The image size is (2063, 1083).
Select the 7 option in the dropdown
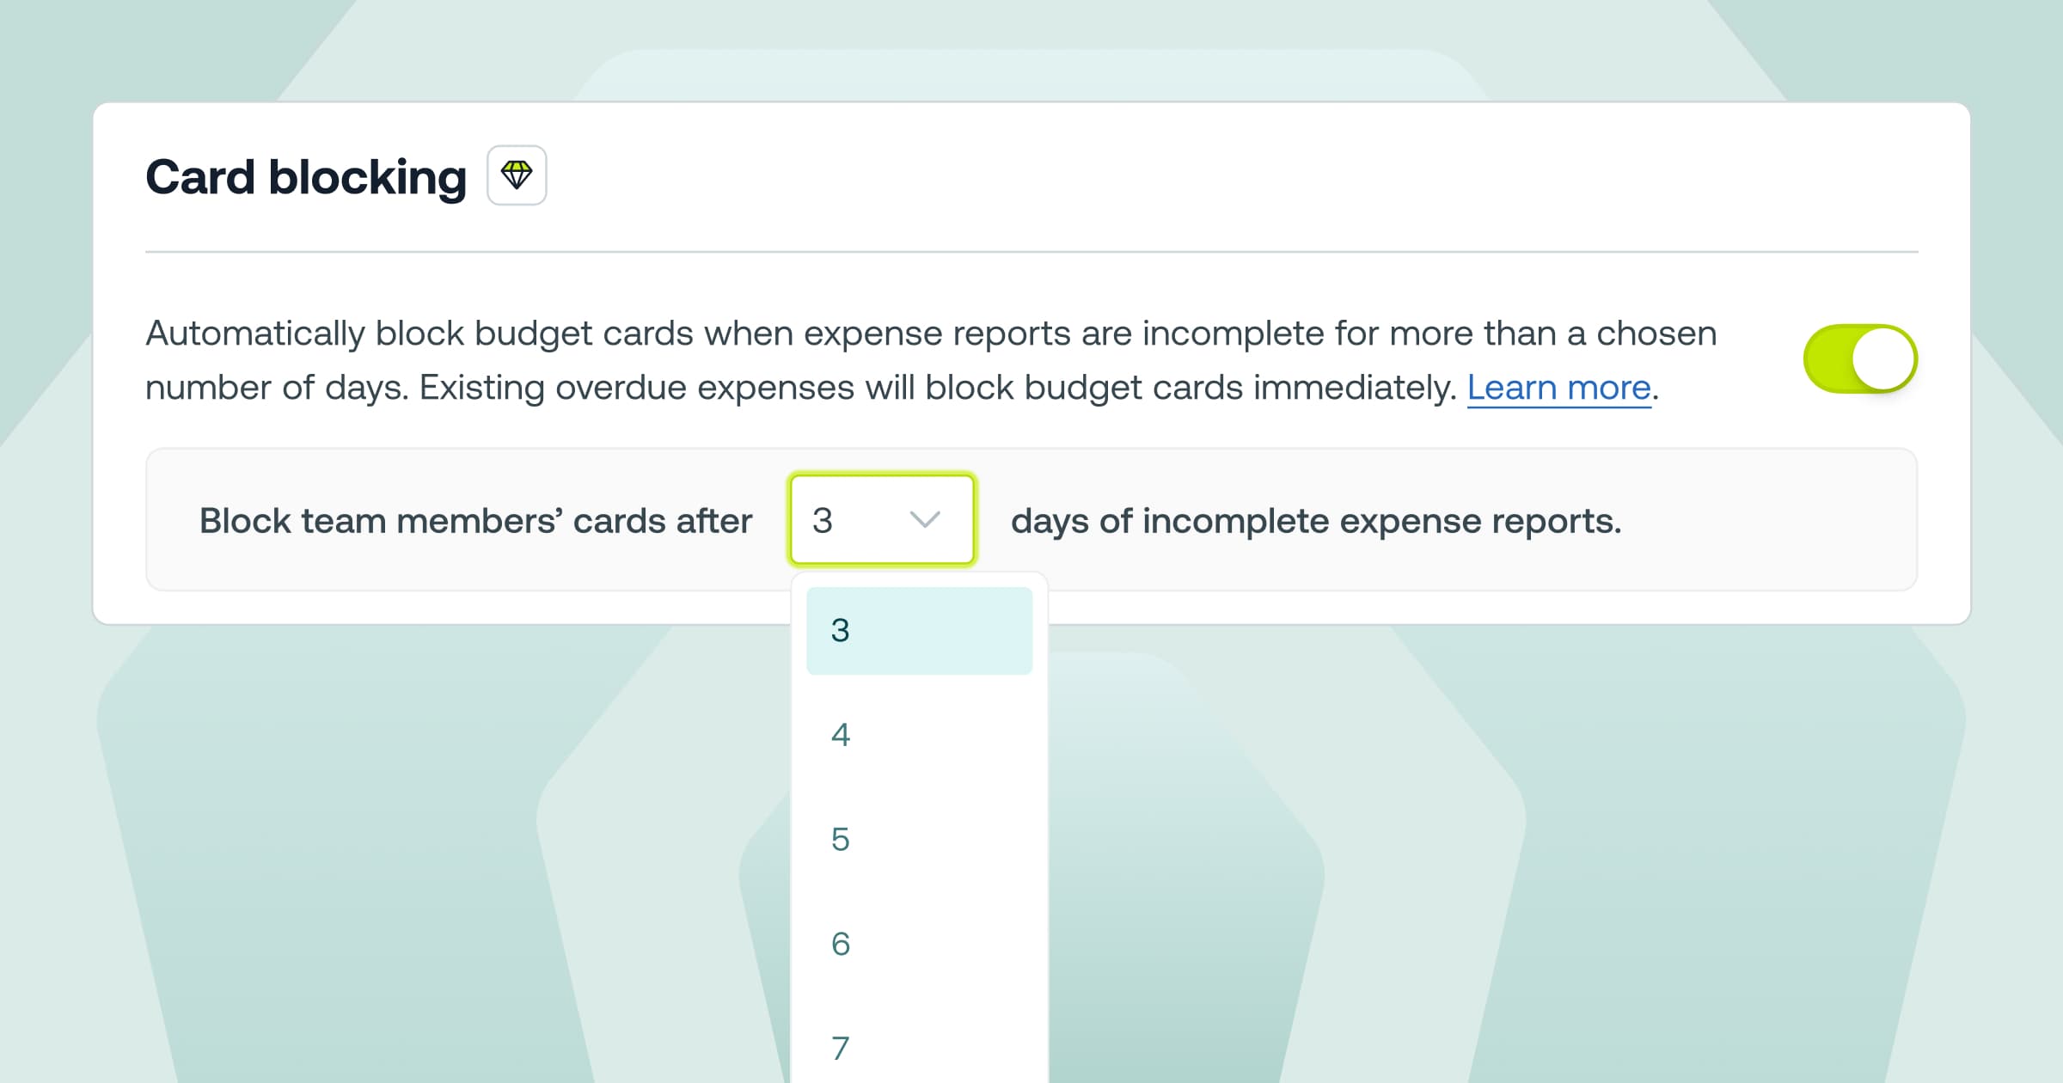919,1049
